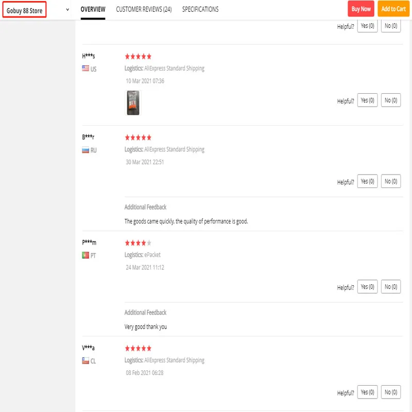Mark H***s review helpful with Yes (0)

pyautogui.click(x=367, y=100)
